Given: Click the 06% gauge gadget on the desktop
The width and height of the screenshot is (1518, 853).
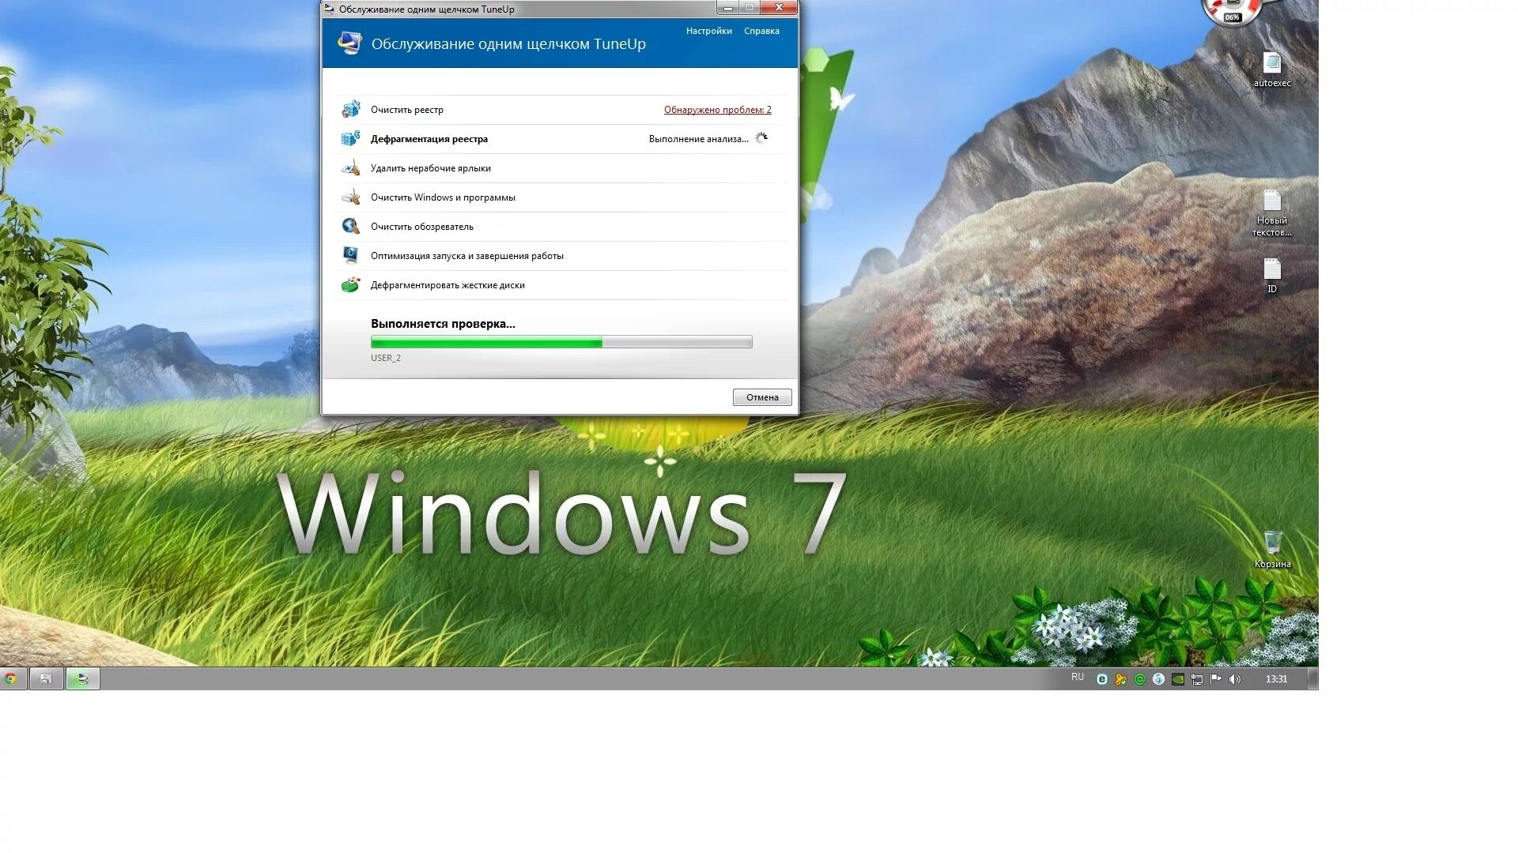Looking at the screenshot, I should (x=1232, y=12).
